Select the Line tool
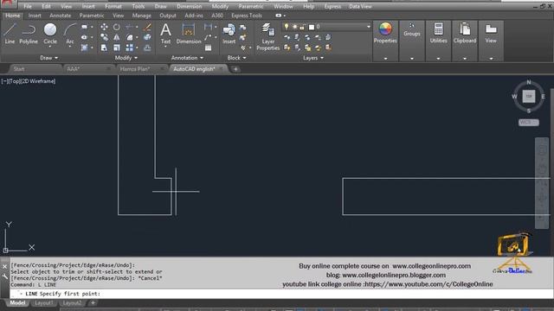The image size is (554, 311). [x=10, y=34]
